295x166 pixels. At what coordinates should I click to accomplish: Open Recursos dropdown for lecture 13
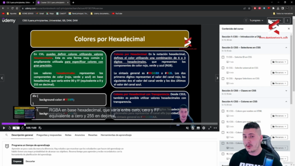[279, 126]
